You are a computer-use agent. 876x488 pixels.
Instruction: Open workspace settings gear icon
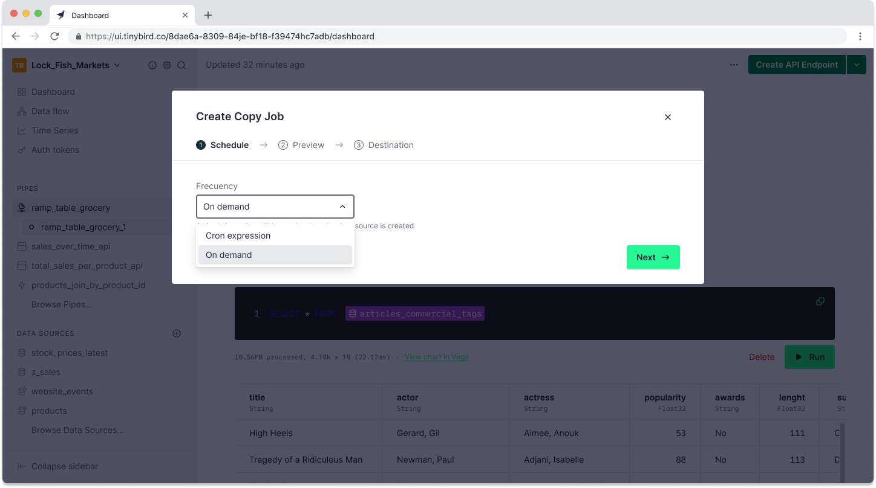pyautogui.click(x=167, y=65)
